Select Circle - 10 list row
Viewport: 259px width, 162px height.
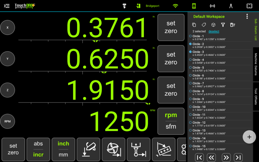(x=220, y=108)
